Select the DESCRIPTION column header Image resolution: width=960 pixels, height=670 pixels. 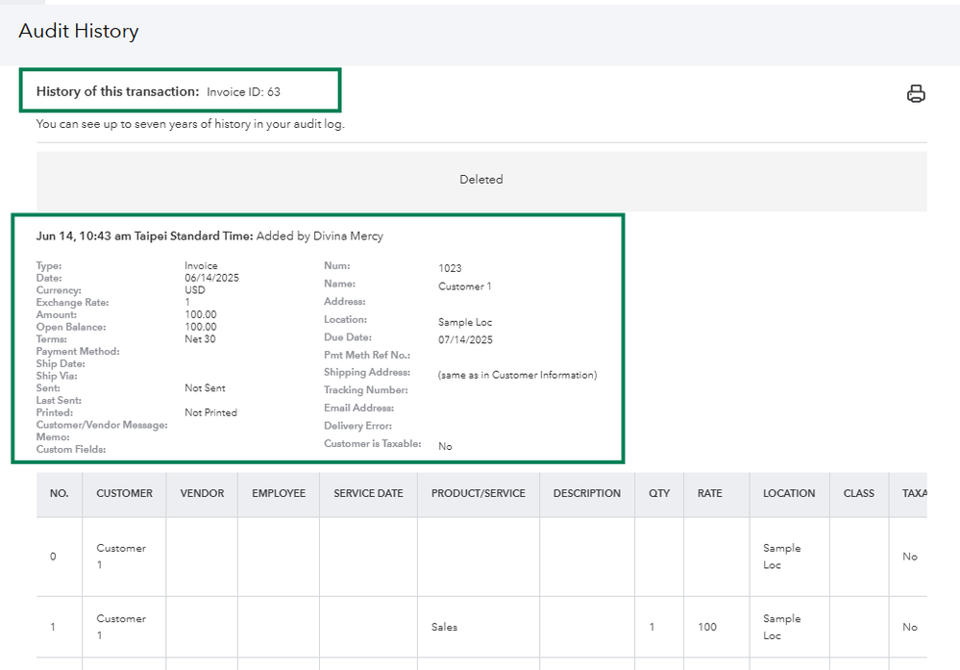pyautogui.click(x=586, y=493)
